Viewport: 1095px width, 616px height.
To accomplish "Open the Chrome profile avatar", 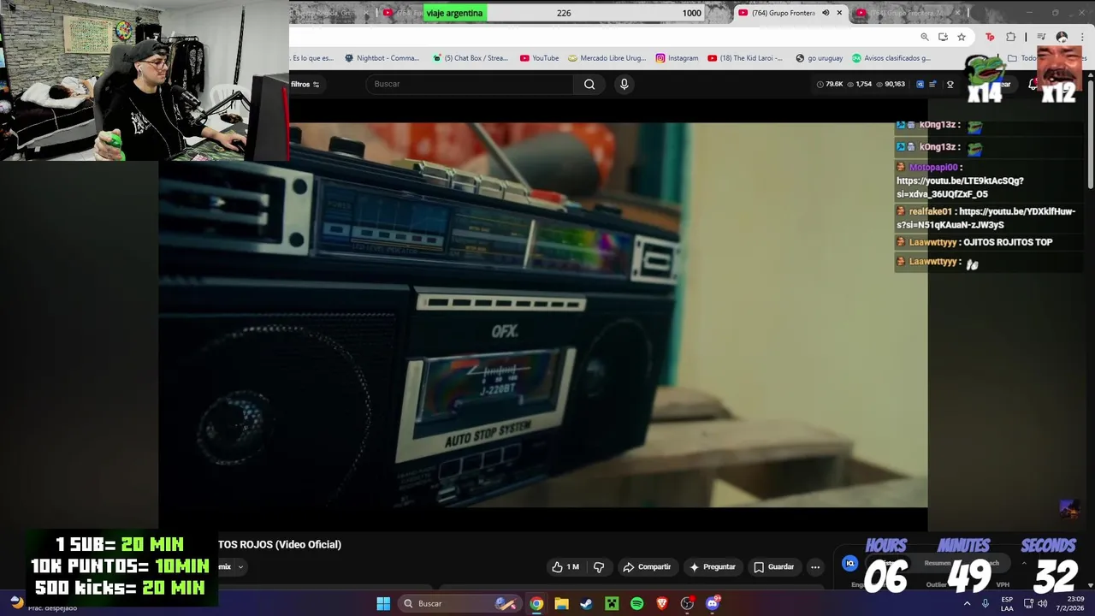I will click(1062, 37).
